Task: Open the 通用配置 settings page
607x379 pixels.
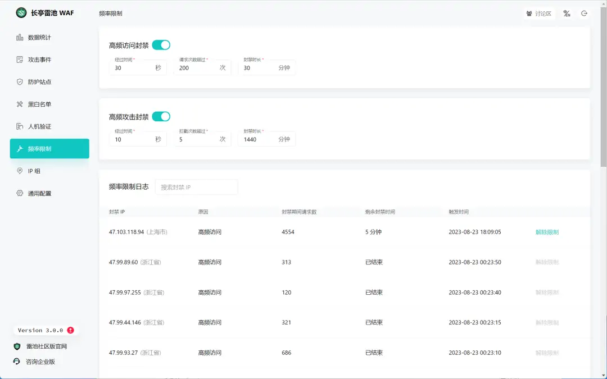Action: [x=19, y=193]
